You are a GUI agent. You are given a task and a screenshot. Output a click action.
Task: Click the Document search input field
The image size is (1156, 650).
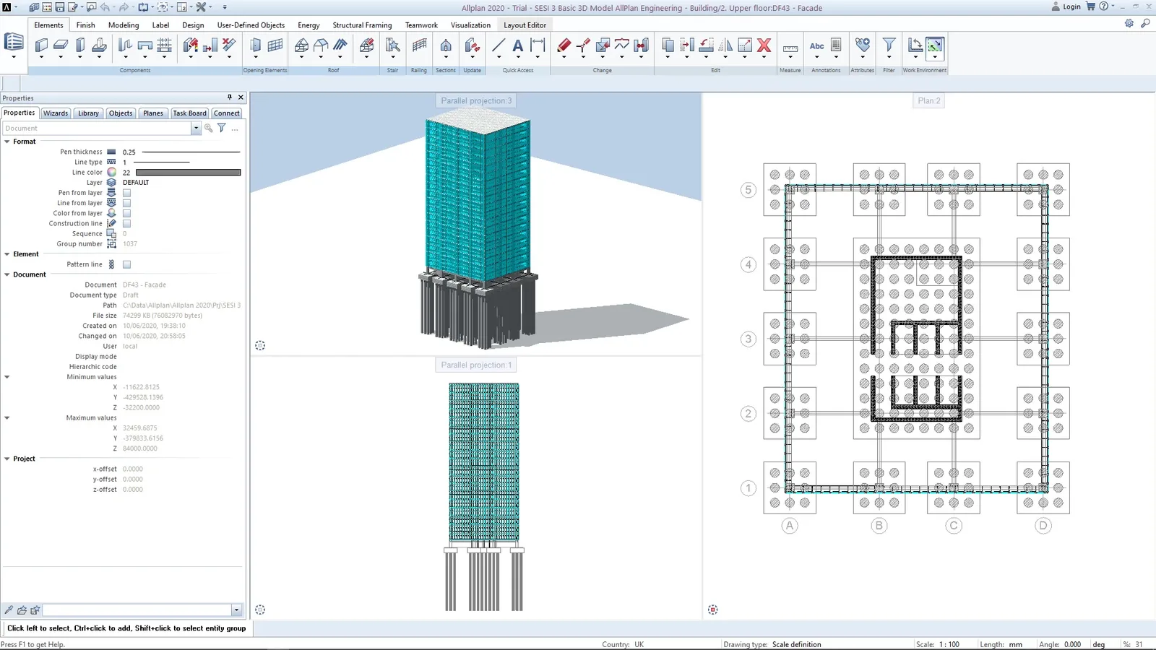97,128
